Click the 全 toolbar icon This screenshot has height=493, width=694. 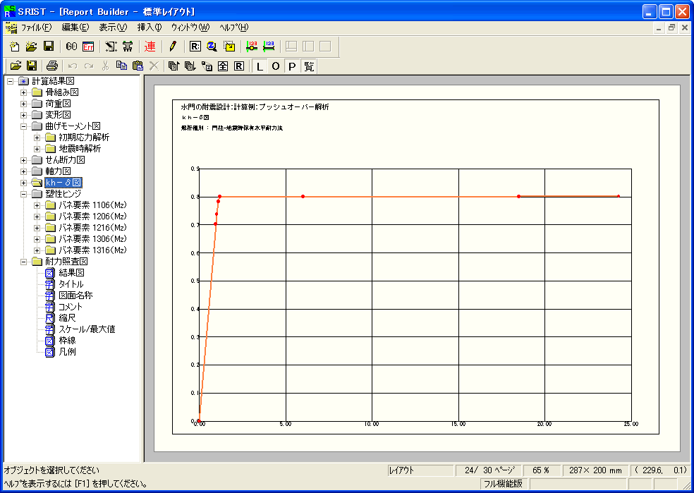(x=223, y=66)
